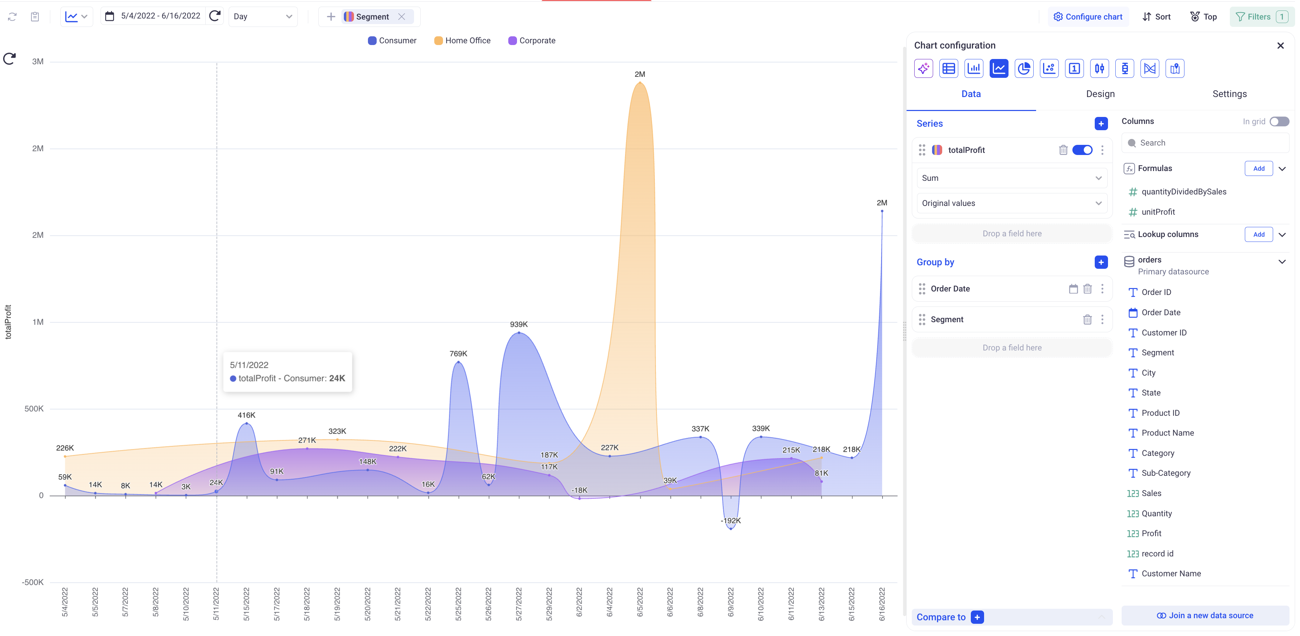The image size is (1300, 636).
Task: Enable the In grid toggle
Action: [1279, 121]
